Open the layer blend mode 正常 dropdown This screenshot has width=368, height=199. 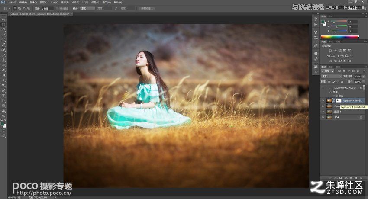(331, 77)
